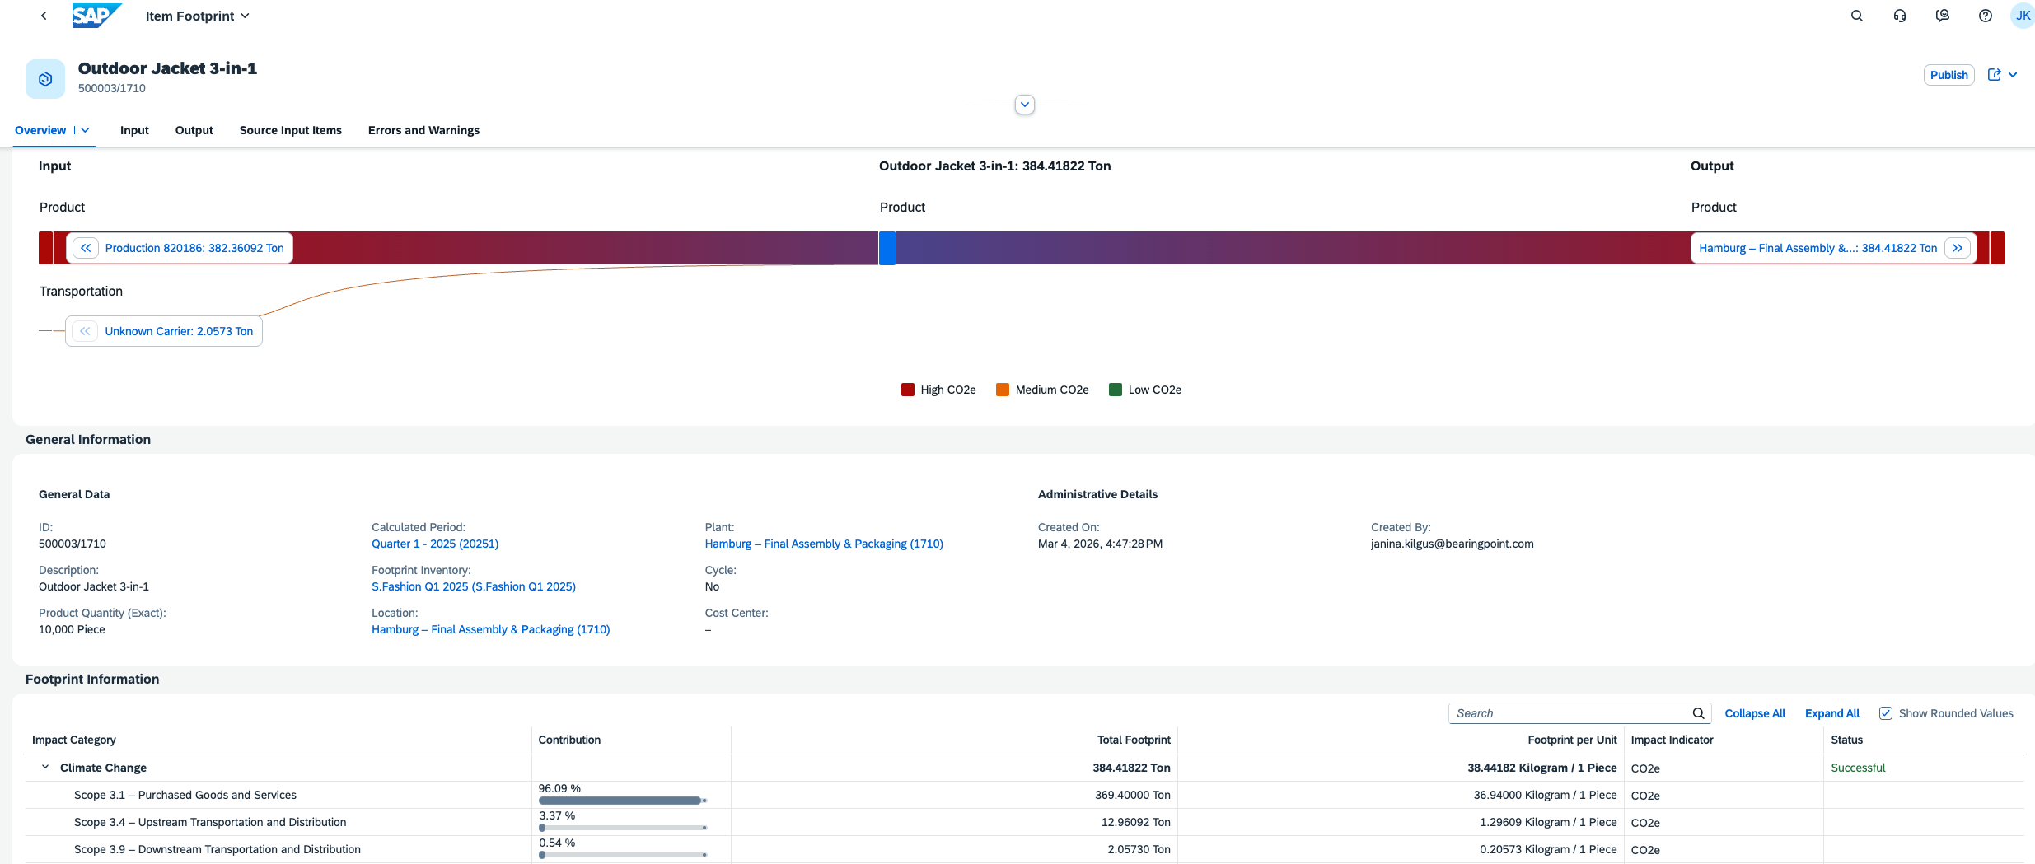Viewport: 2035px width, 864px height.
Task: Open the search icon in header
Action: click(1856, 16)
